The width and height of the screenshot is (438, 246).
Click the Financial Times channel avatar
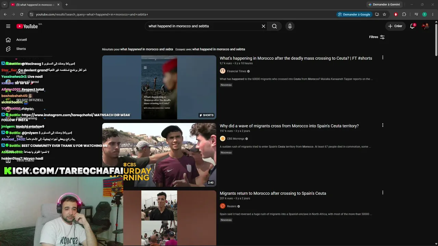(222, 71)
